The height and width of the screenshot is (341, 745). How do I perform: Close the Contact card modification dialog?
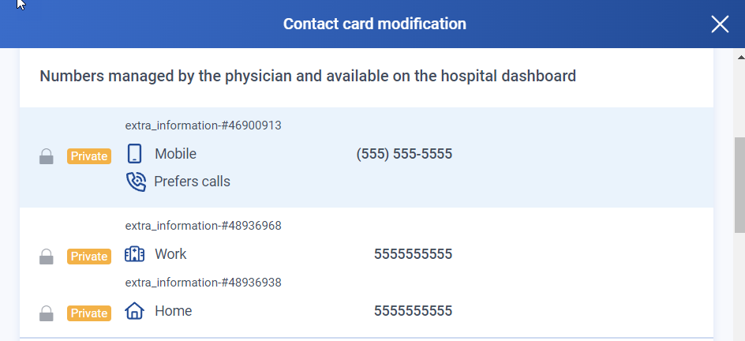tap(720, 24)
